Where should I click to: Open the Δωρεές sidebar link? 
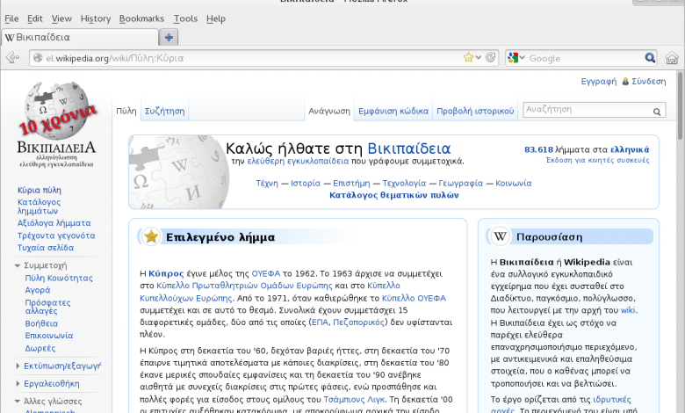40,348
